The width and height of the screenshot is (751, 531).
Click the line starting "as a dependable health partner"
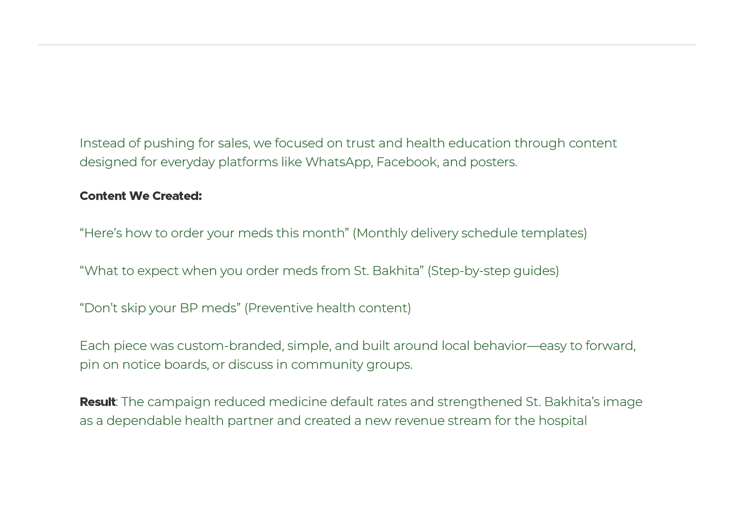tap(333, 421)
